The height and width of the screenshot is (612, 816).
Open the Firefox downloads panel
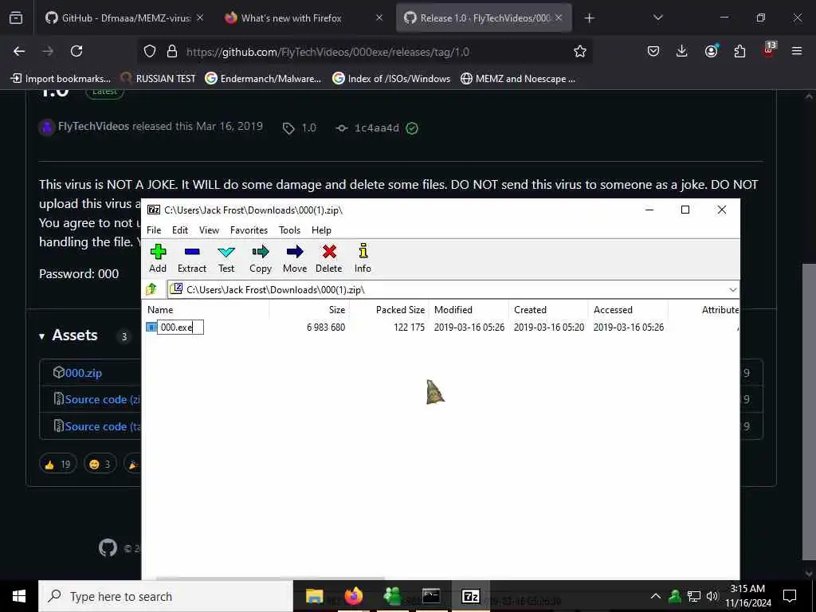pos(682,51)
